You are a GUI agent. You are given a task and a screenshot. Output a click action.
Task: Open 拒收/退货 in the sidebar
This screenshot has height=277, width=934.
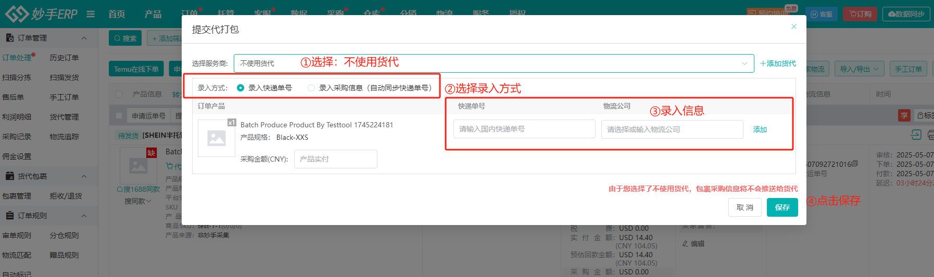66,196
